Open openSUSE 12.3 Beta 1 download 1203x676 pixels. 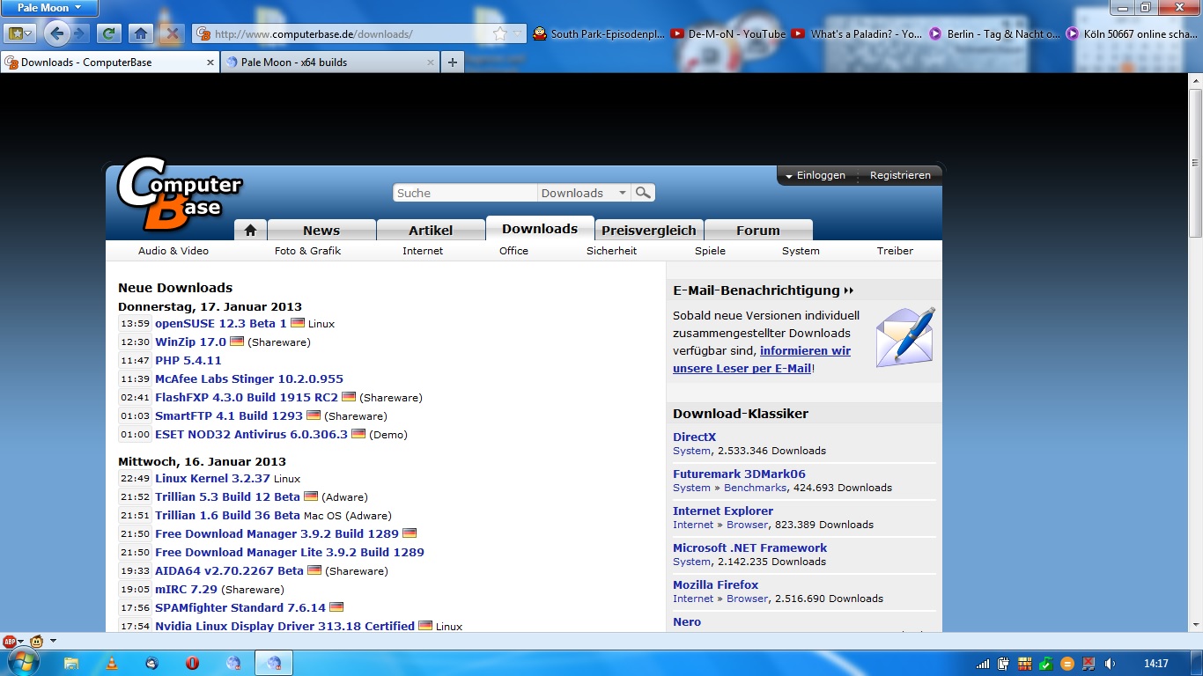pyautogui.click(x=221, y=324)
